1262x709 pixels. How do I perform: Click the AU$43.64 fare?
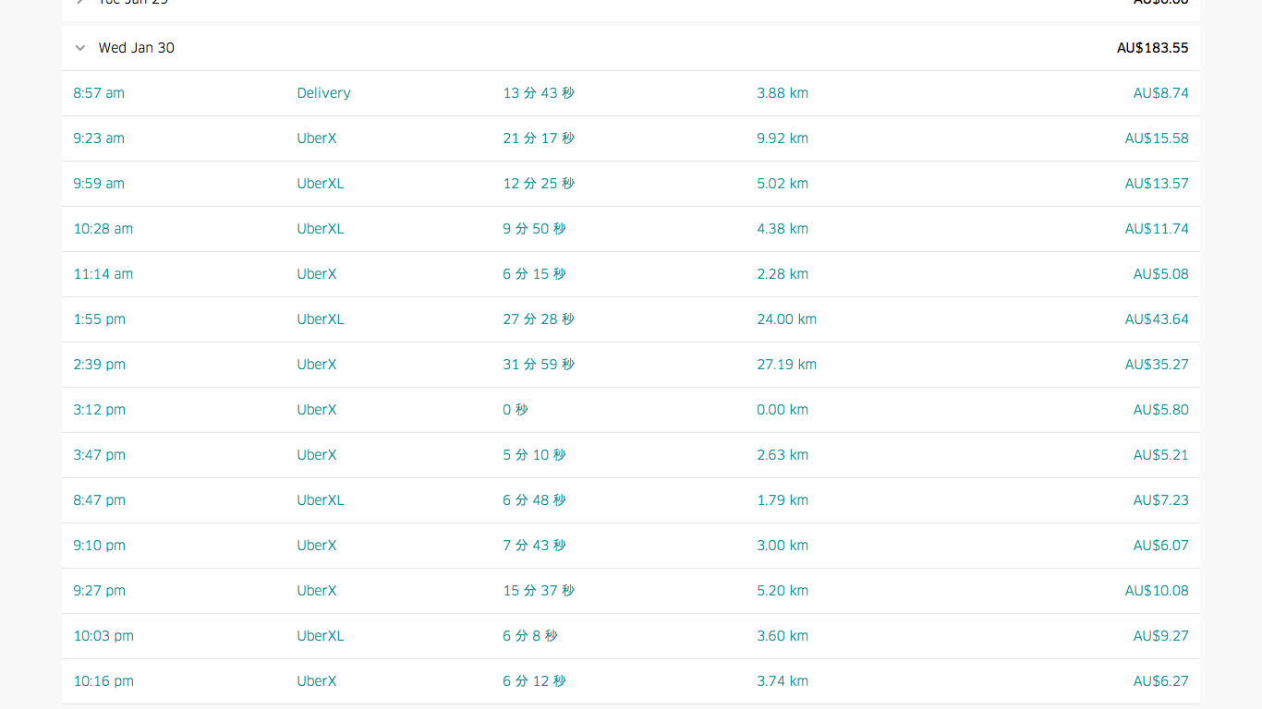click(1157, 319)
